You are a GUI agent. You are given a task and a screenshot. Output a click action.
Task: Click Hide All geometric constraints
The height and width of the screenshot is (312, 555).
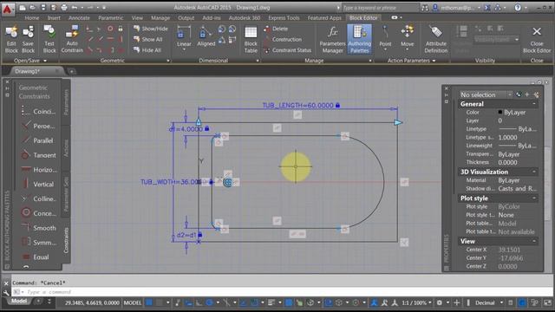[147, 50]
